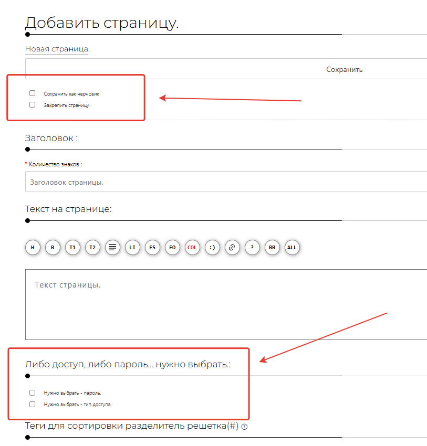
Task: Toggle the 'Закрепить страницу' checkbox
Action: 33,105
